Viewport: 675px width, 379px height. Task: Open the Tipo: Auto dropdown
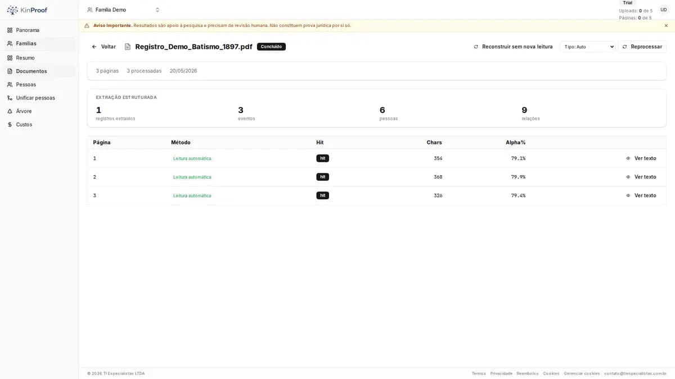click(587, 47)
